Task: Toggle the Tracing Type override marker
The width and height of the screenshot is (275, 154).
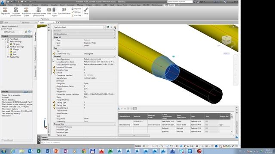Action: (55, 103)
